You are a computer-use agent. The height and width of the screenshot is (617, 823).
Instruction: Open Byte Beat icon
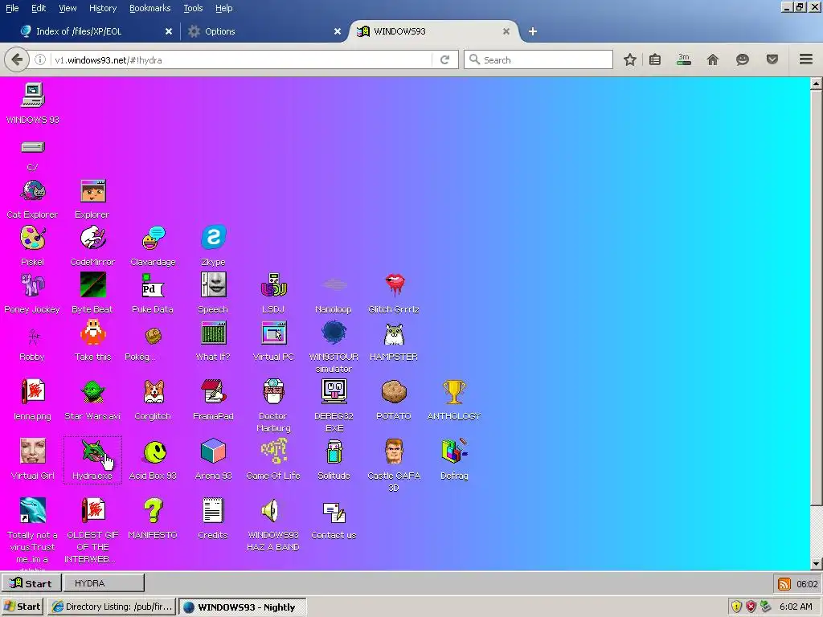[x=93, y=285]
